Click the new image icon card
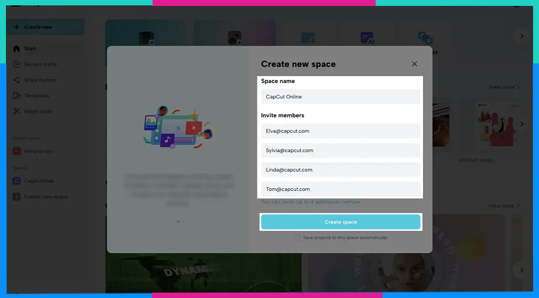This screenshot has height=298, width=539. pyautogui.click(x=234, y=38)
